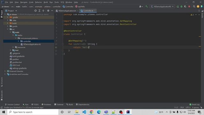Open the Project sidebar tool button
This screenshot has height=115, width=204.
click(x=2, y=14)
